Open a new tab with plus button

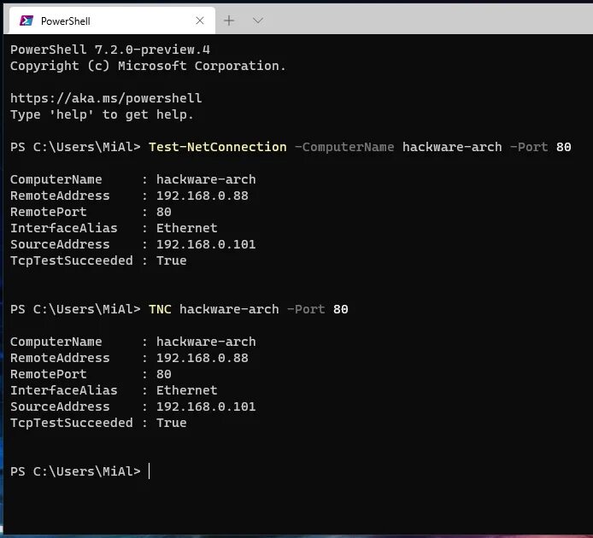(x=229, y=20)
